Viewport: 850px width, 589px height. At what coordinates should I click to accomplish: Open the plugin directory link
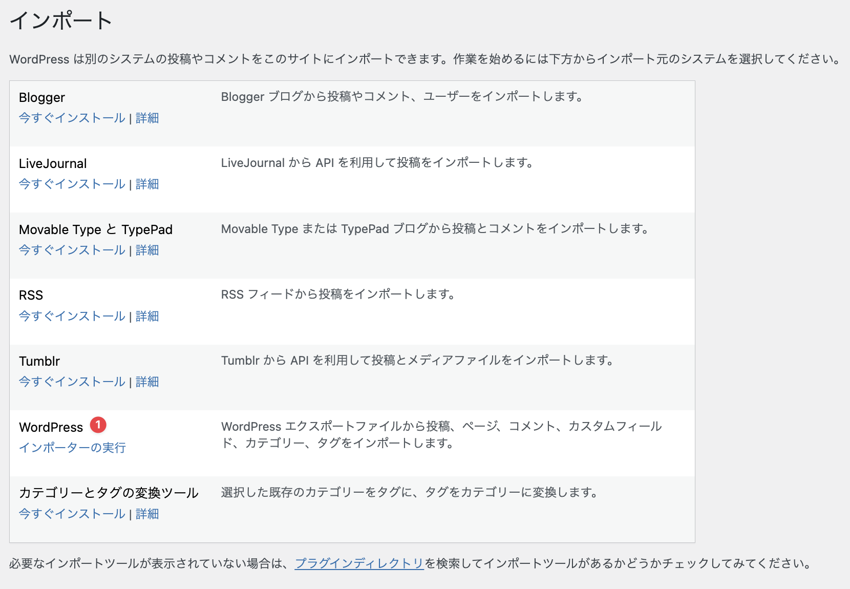[359, 563]
